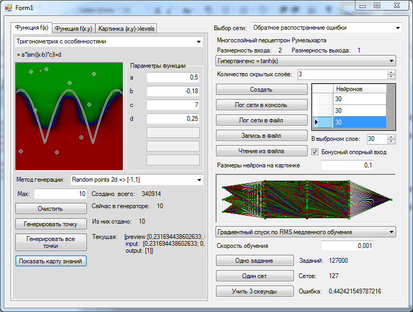Click parameter 'c' value field

click(173, 105)
